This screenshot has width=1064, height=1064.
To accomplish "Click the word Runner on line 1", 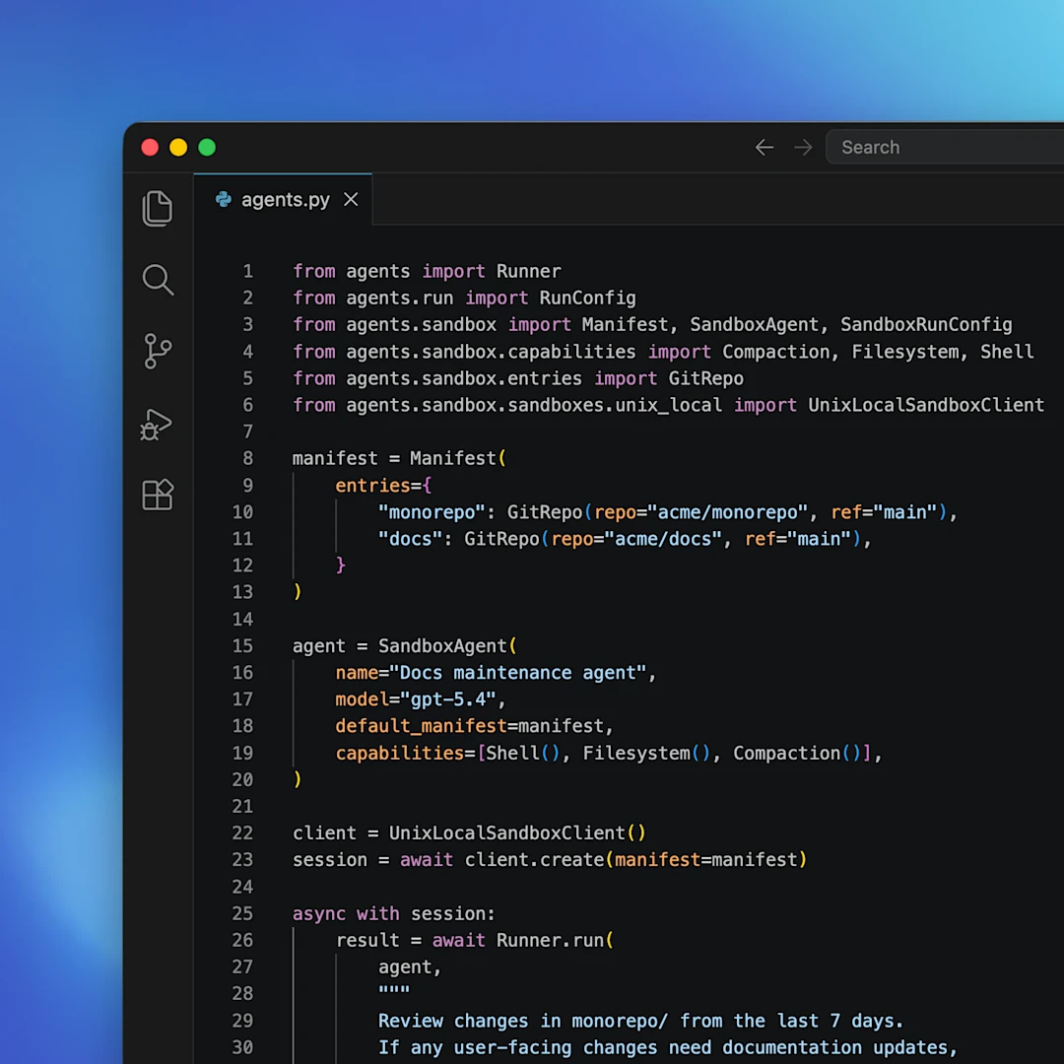I will click(x=529, y=272).
